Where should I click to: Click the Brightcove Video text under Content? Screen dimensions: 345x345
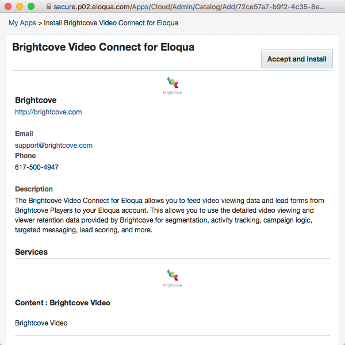[41, 323]
